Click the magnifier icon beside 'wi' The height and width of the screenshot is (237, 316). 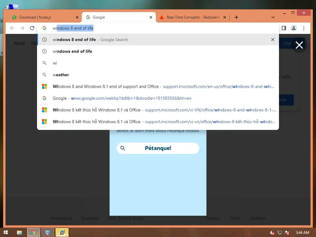44,63
